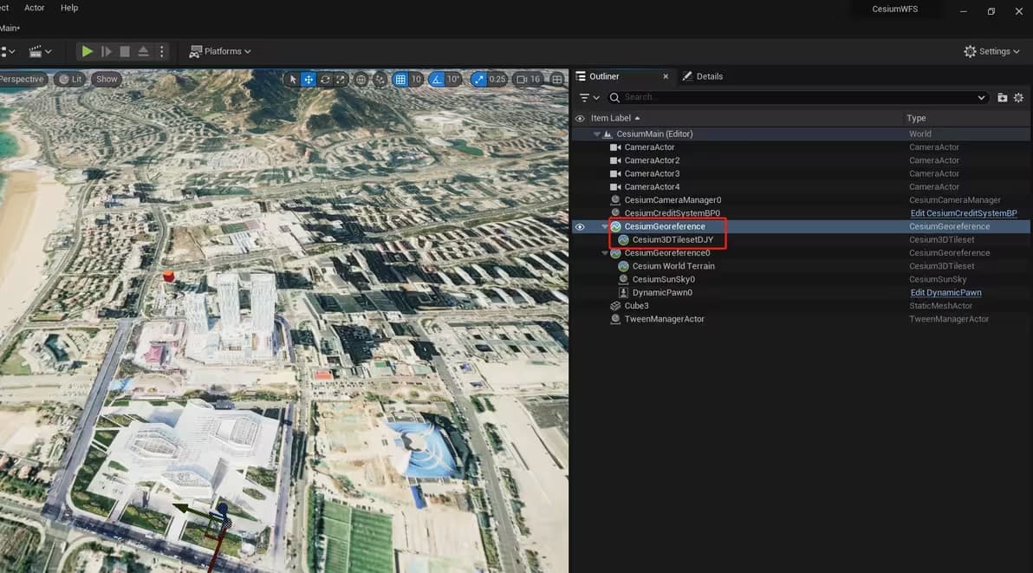Click the Eject icon in play controls

click(142, 52)
